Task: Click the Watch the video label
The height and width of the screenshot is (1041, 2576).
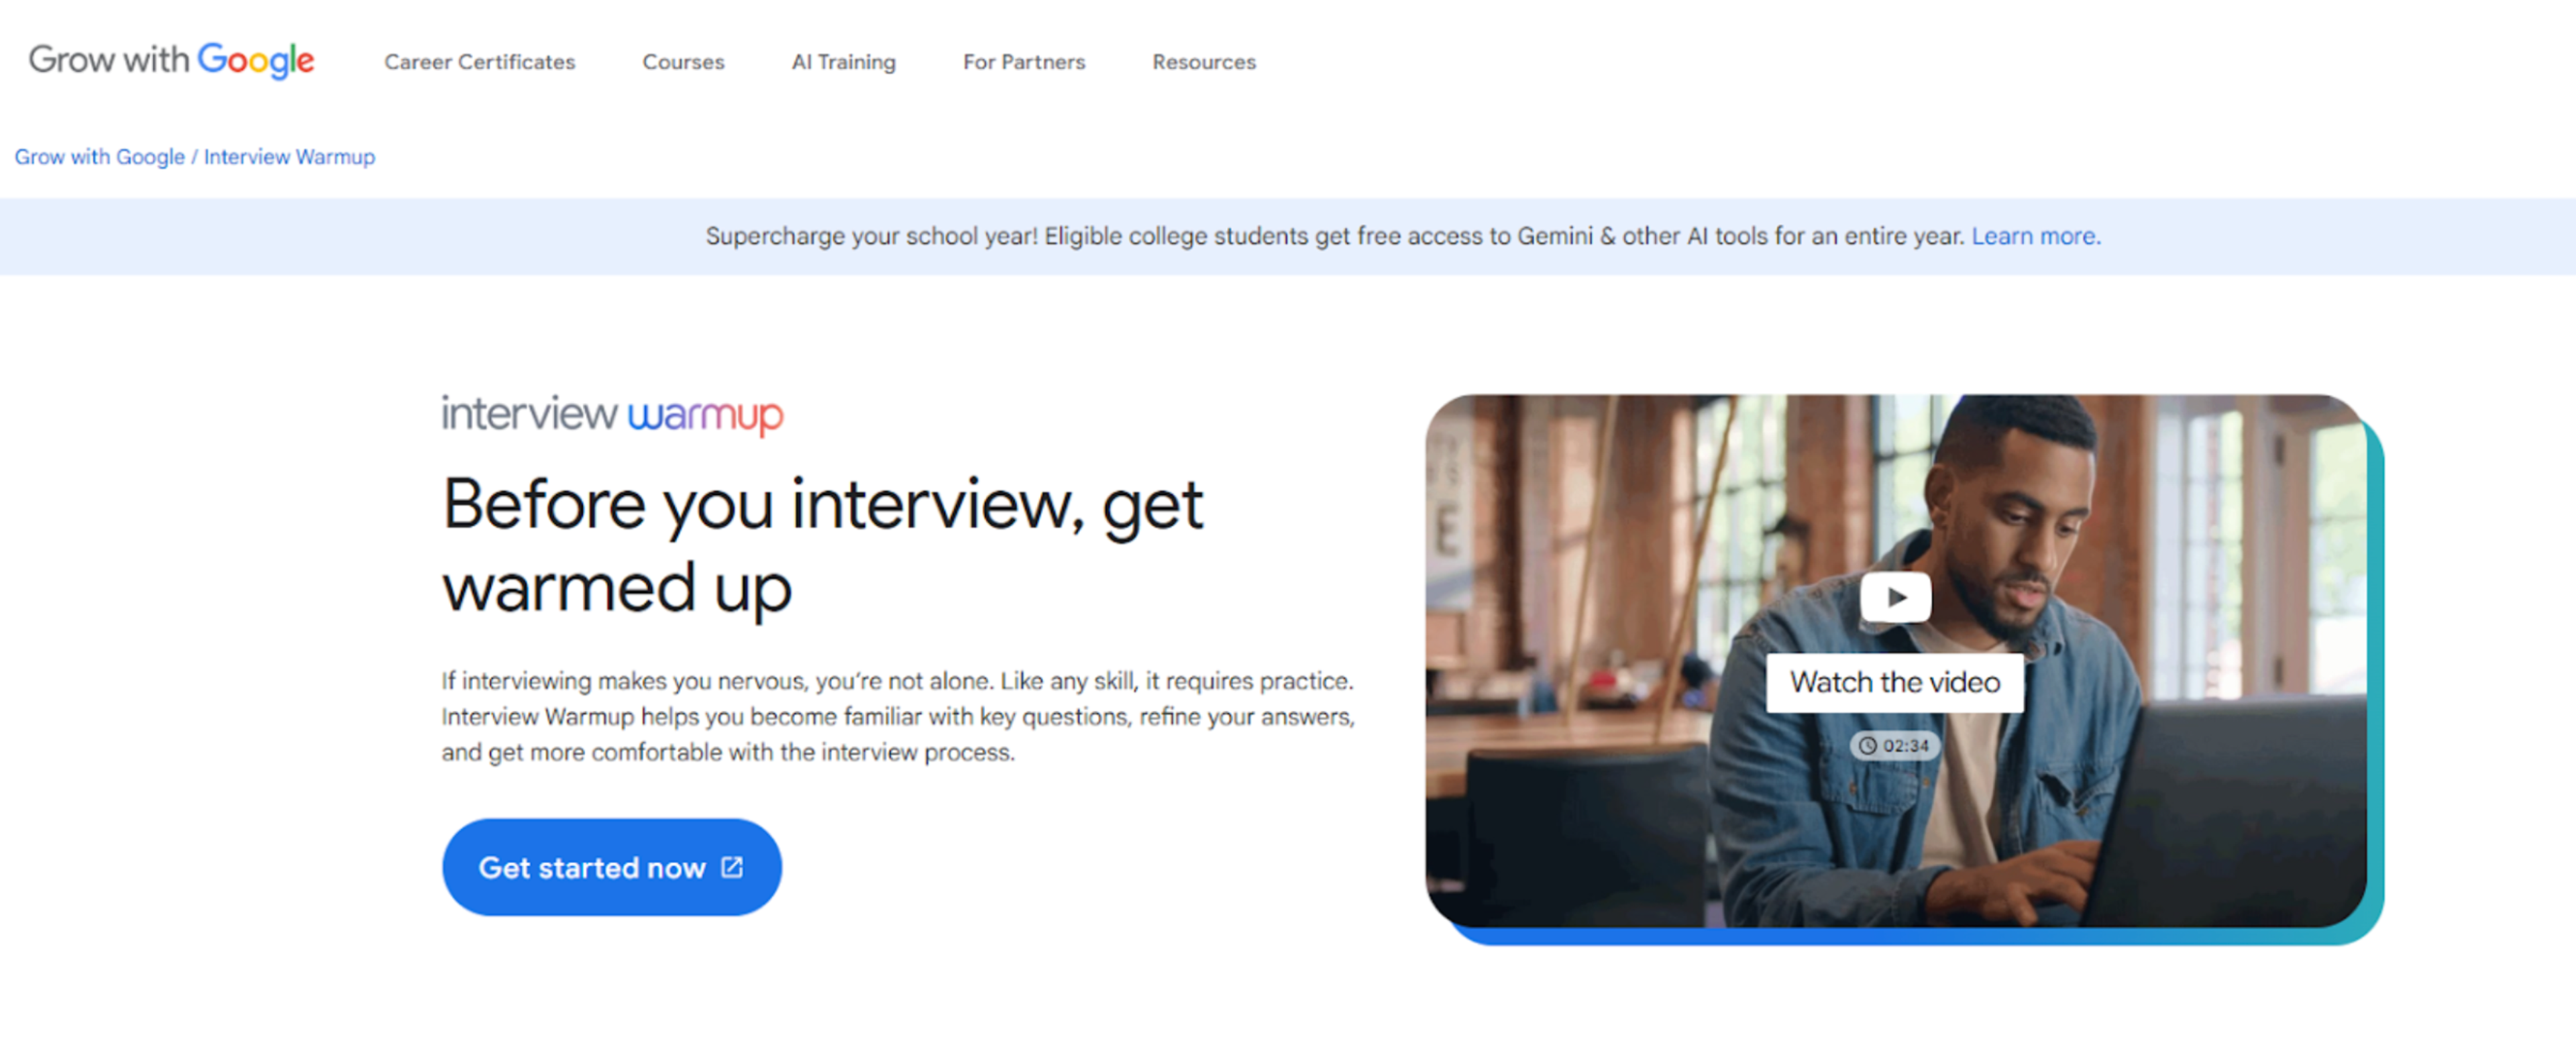Action: [1895, 682]
